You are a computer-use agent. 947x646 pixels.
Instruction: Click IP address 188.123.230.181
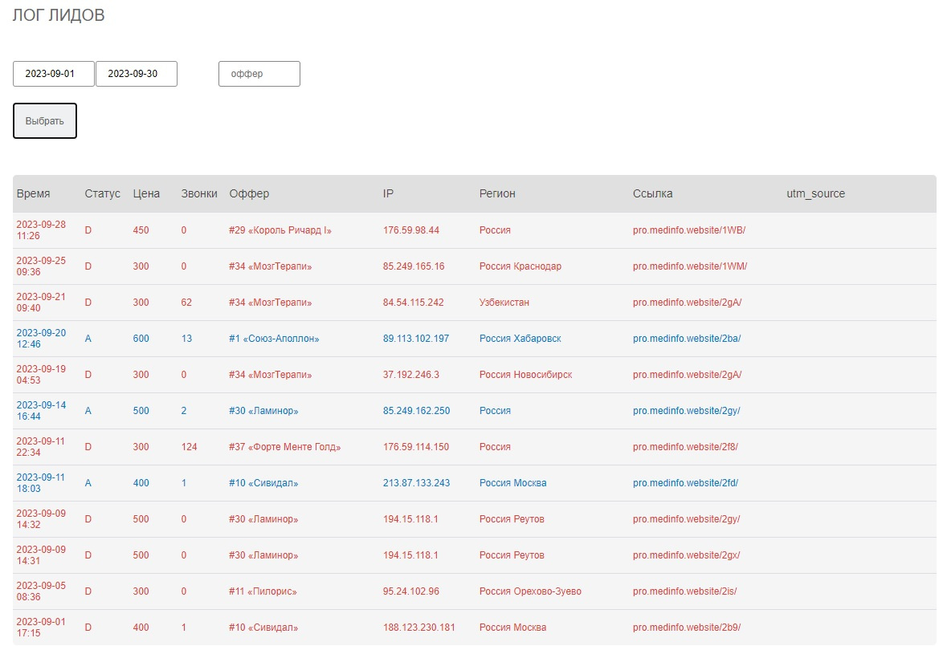tap(419, 628)
